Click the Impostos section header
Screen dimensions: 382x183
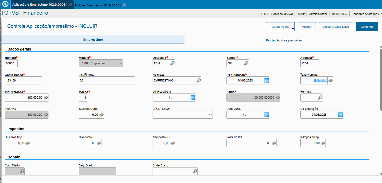16,129
